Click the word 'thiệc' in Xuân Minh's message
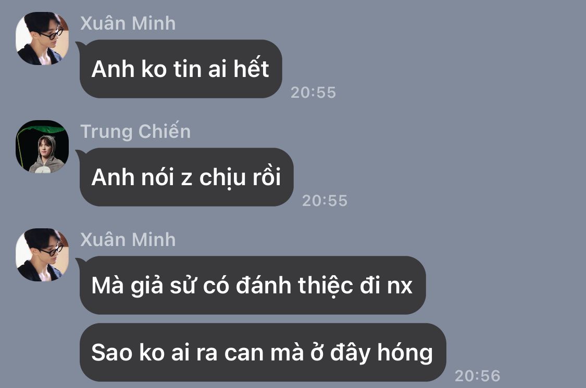Viewport: 586px width, 388px height. tap(325, 286)
